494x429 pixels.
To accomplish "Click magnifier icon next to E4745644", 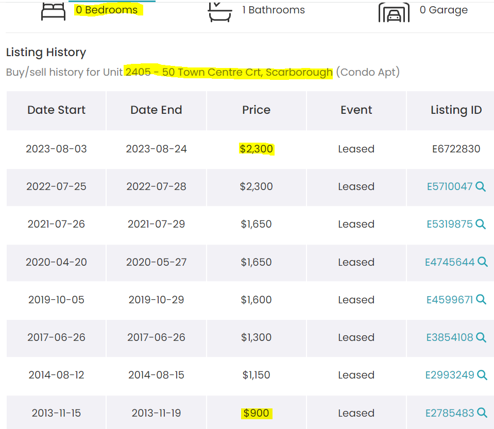I will pyautogui.click(x=482, y=262).
